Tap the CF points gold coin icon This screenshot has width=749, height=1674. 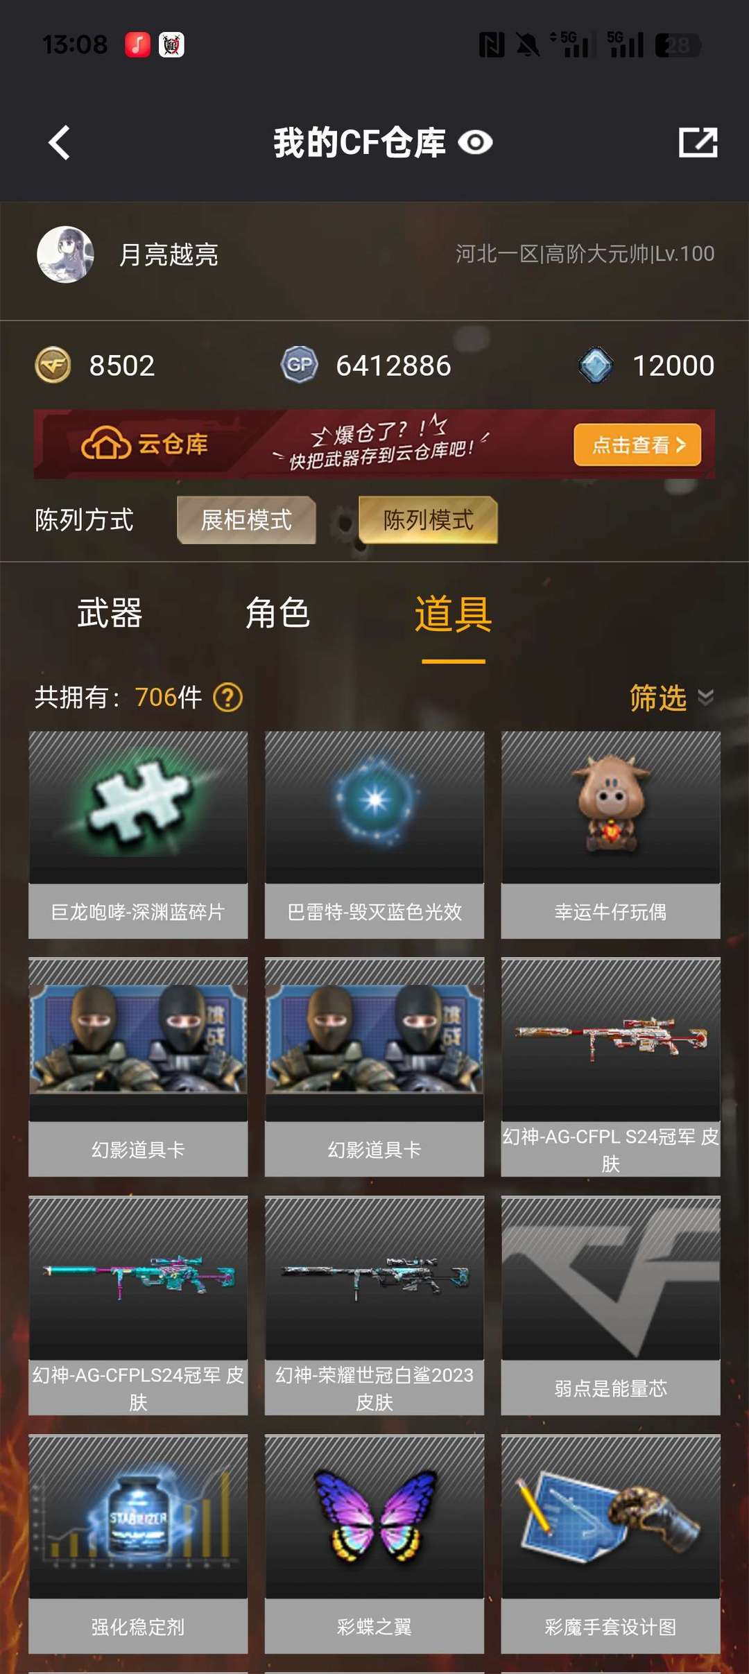coord(53,365)
